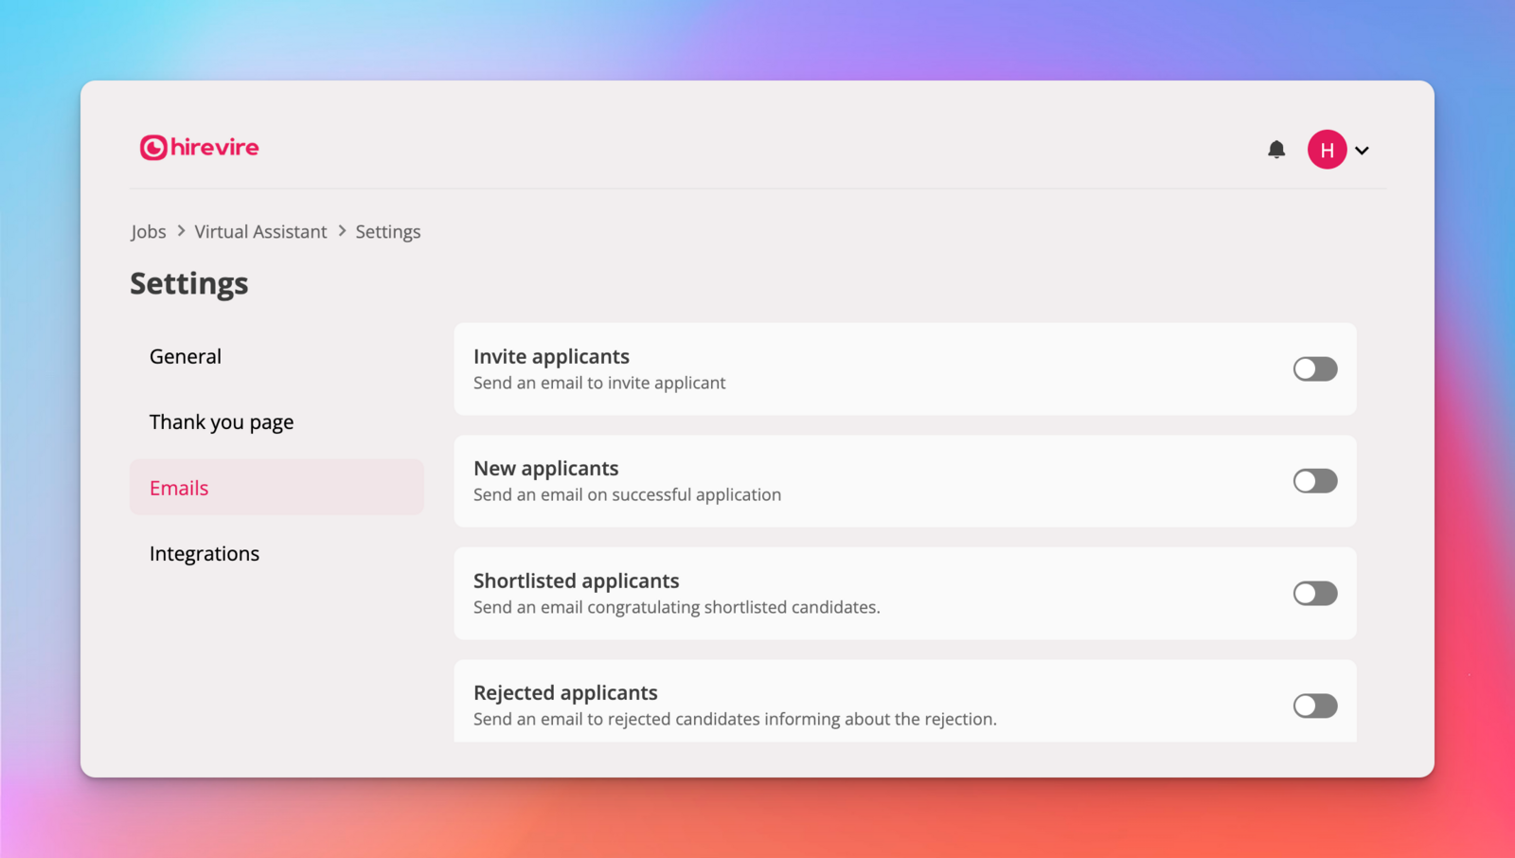Select the General settings section
The width and height of the screenshot is (1515, 858).
tap(186, 357)
